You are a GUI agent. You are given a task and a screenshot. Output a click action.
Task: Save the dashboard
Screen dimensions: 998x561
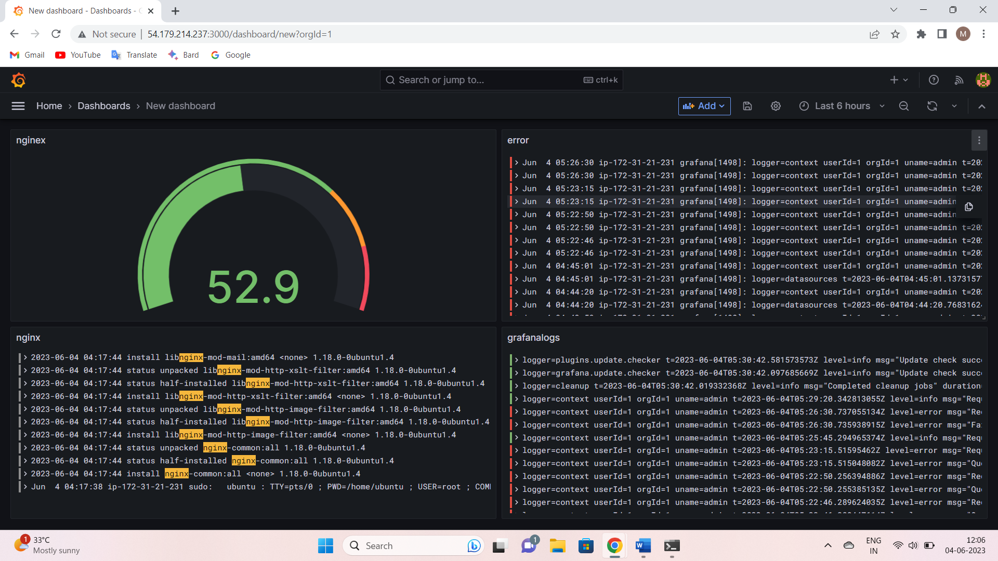(x=747, y=106)
